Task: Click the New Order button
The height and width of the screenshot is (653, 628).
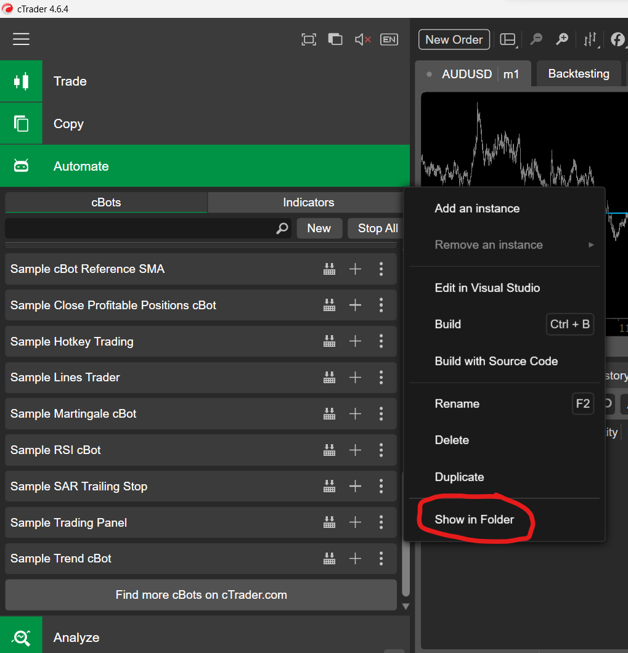Action: point(454,39)
